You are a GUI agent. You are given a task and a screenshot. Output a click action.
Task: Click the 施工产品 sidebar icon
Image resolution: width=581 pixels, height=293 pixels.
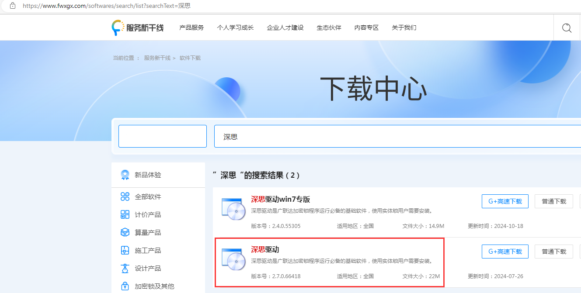(x=125, y=250)
